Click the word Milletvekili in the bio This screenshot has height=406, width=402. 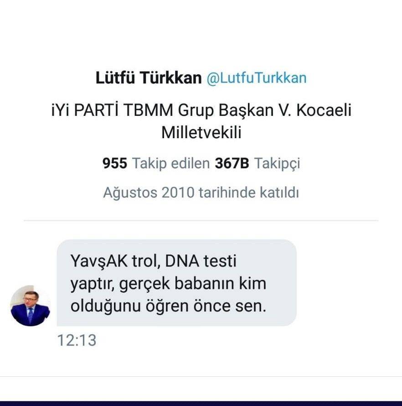point(201,133)
